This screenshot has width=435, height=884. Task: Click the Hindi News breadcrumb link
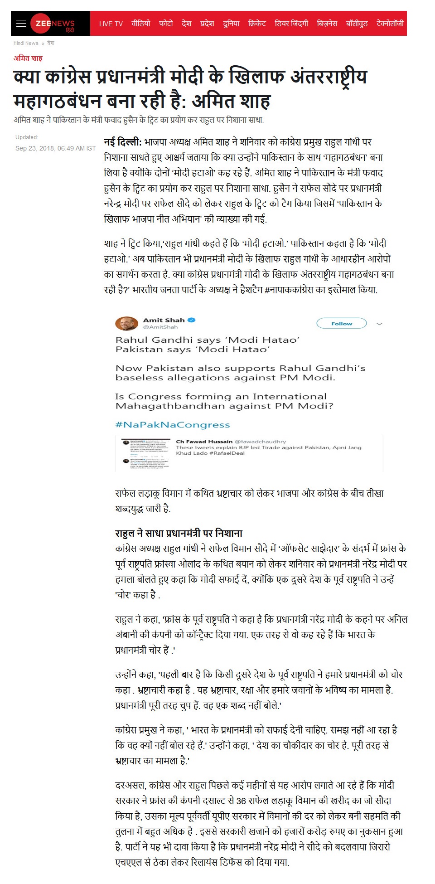click(26, 43)
